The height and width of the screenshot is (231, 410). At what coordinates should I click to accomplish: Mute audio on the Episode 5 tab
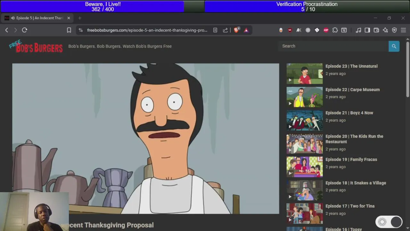[x=13, y=18]
